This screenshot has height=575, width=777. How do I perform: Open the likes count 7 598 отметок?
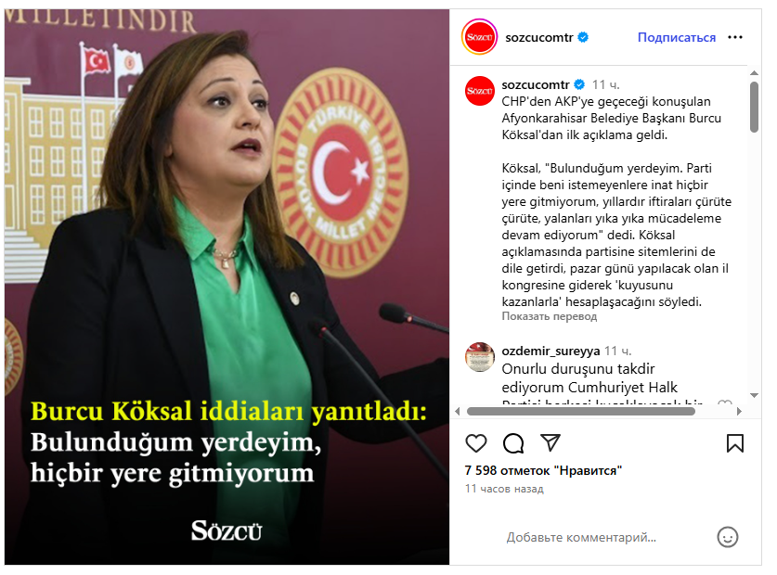pyautogui.click(x=543, y=470)
